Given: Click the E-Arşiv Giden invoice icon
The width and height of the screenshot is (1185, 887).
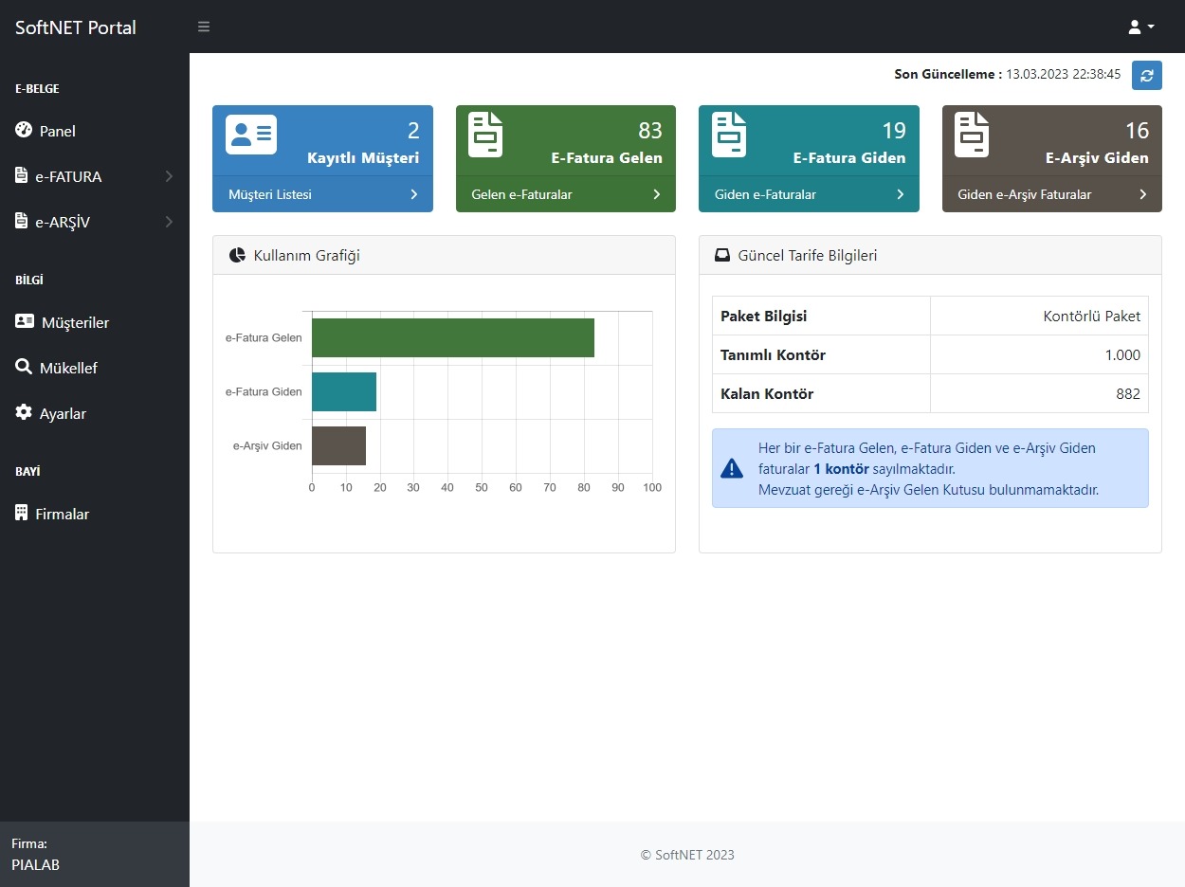Looking at the screenshot, I should click(972, 135).
